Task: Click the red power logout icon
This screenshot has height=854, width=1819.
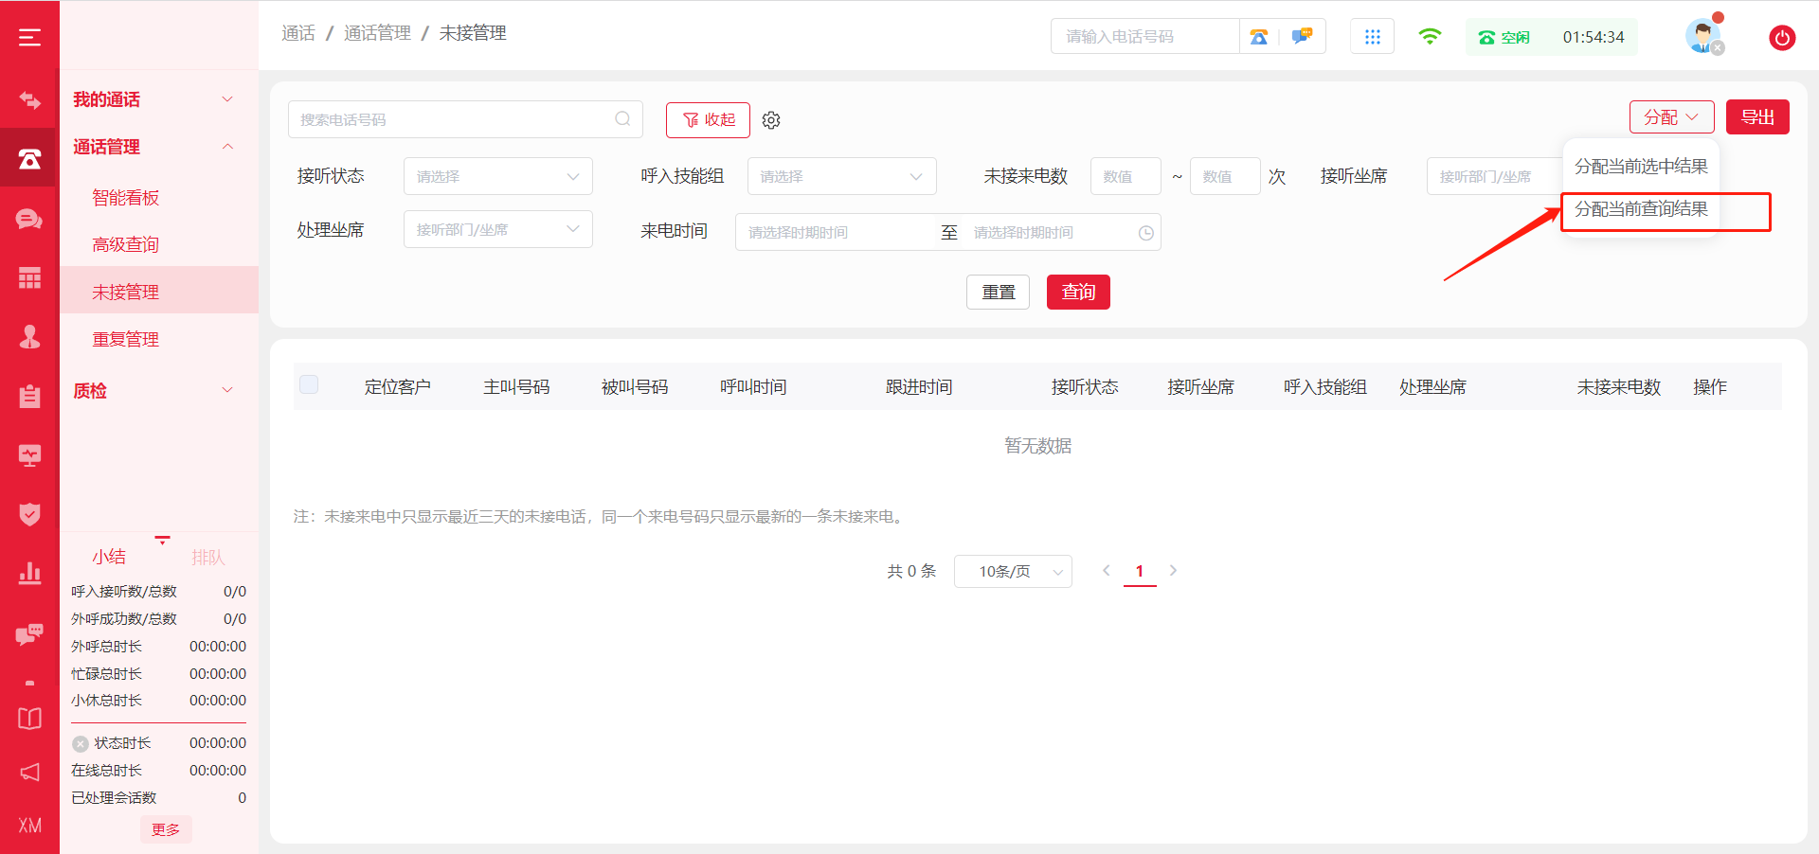Action: (x=1782, y=38)
